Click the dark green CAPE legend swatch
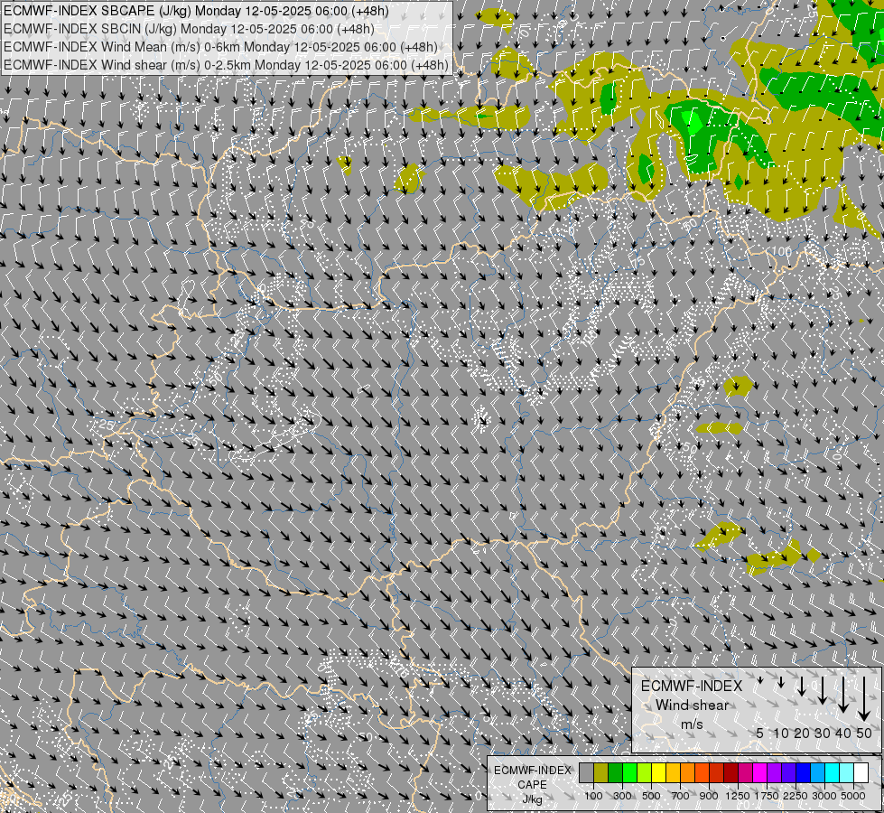Image resolution: width=884 pixels, height=813 pixels. click(x=615, y=772)
